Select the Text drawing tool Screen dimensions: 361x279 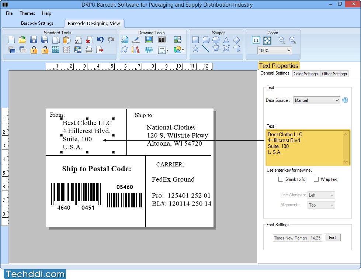point(125,39)
